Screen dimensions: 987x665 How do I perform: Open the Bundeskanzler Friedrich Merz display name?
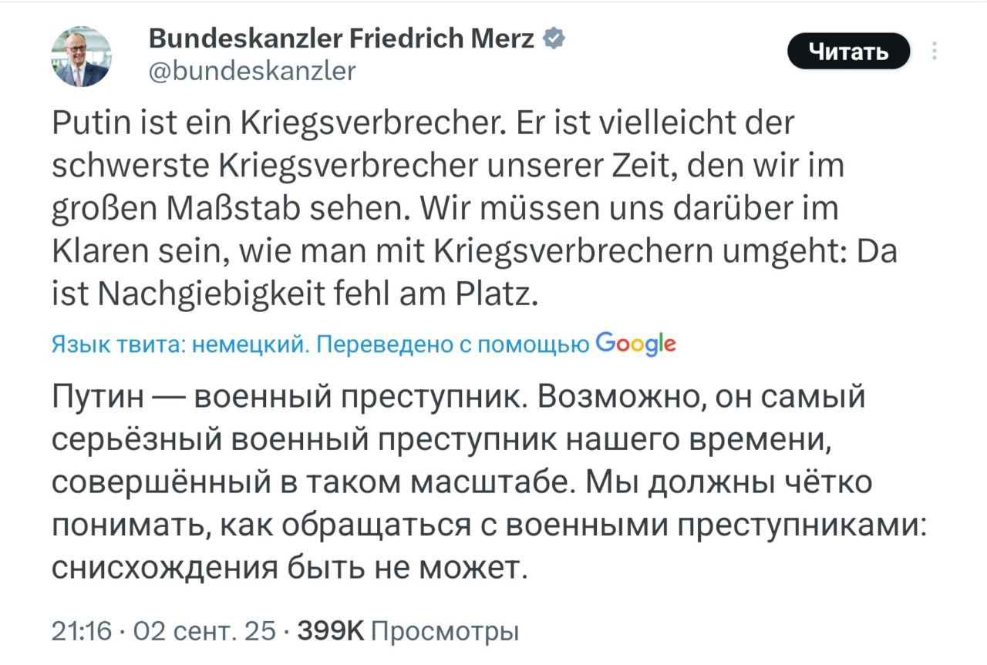[340, 38]
